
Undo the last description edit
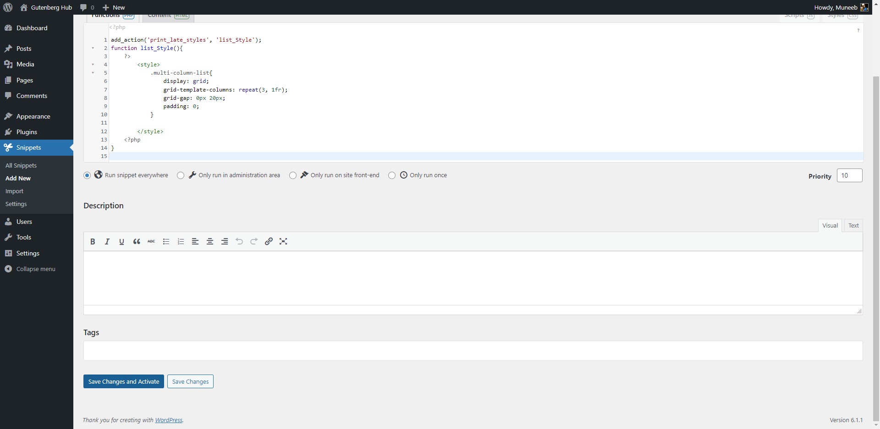coord(239,241)
